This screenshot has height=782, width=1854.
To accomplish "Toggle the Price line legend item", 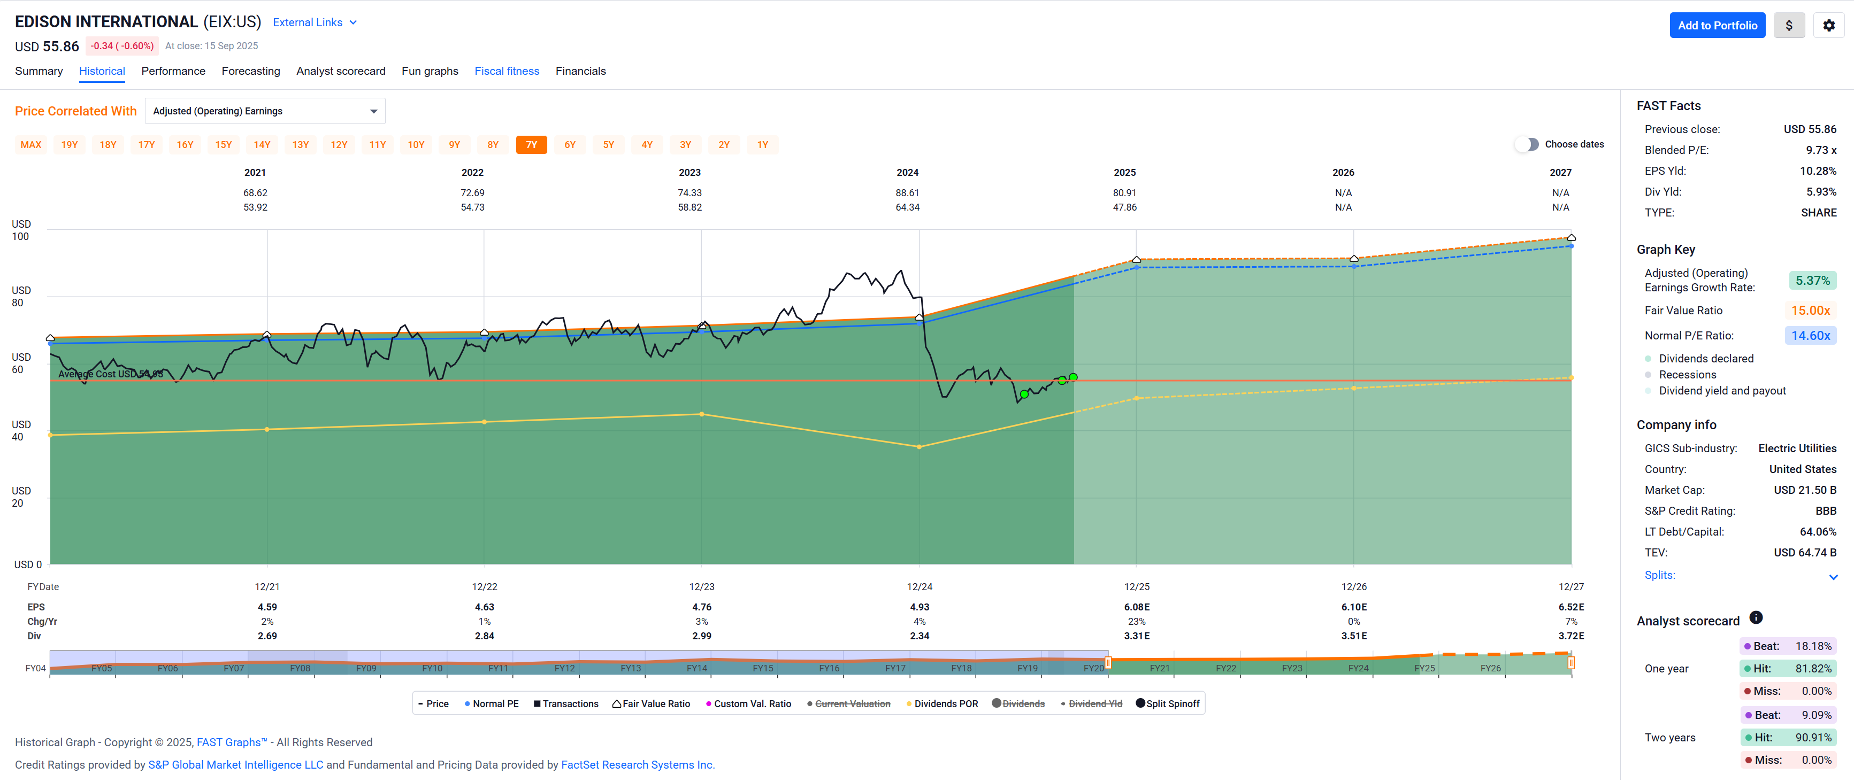I will pyautogui.click(x=433, y=703).
